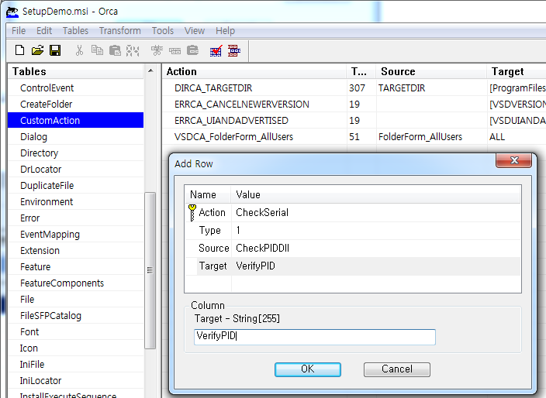
Task: Select the CustomAction table
Action: coord(75,121)
